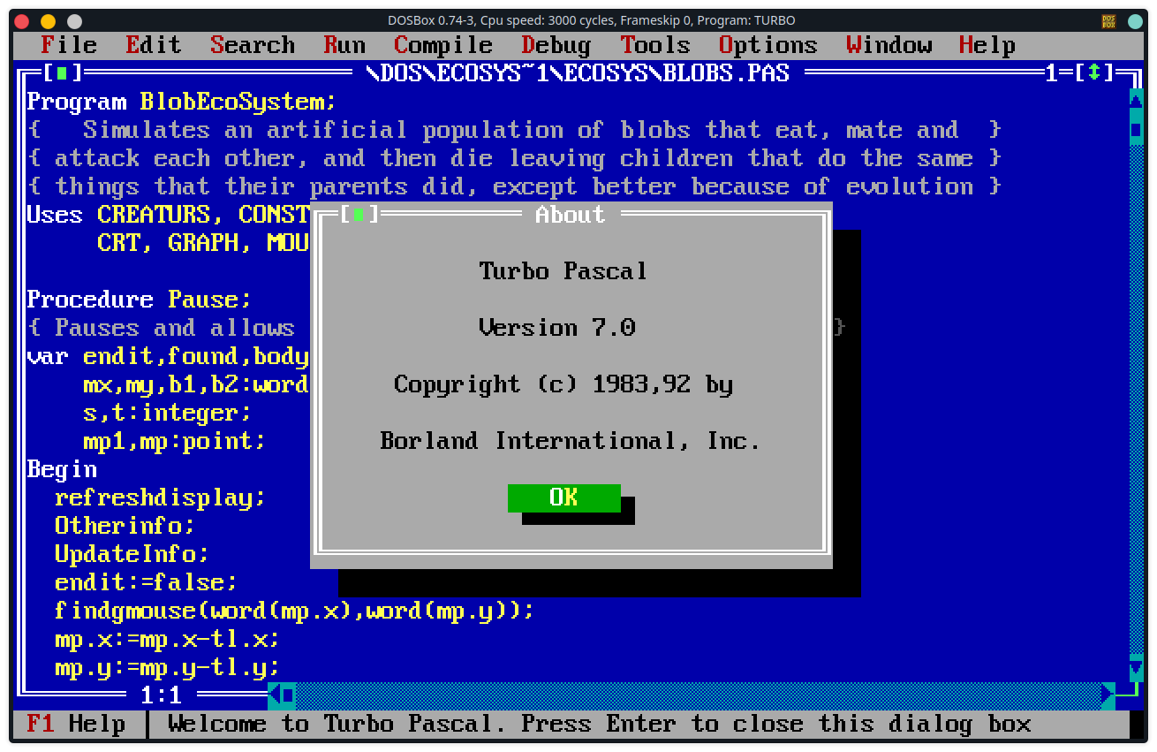Click the vertical scrollbar up arrow

[x=1137, y=101]
